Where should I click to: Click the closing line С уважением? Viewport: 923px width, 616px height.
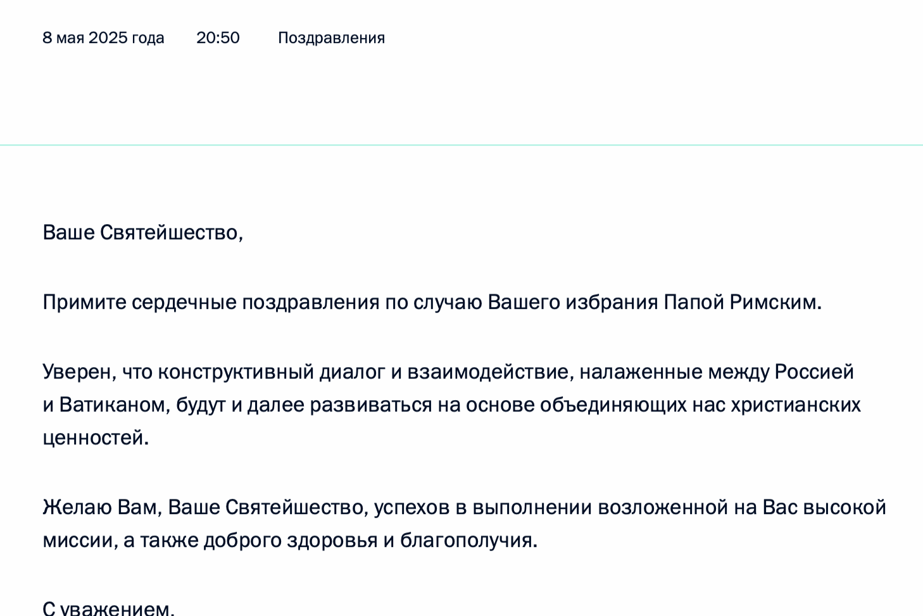click(x=108, y=609)
